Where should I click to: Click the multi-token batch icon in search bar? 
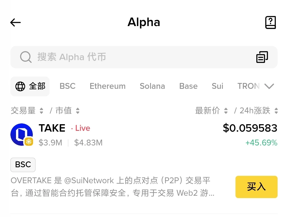(262, 57)
